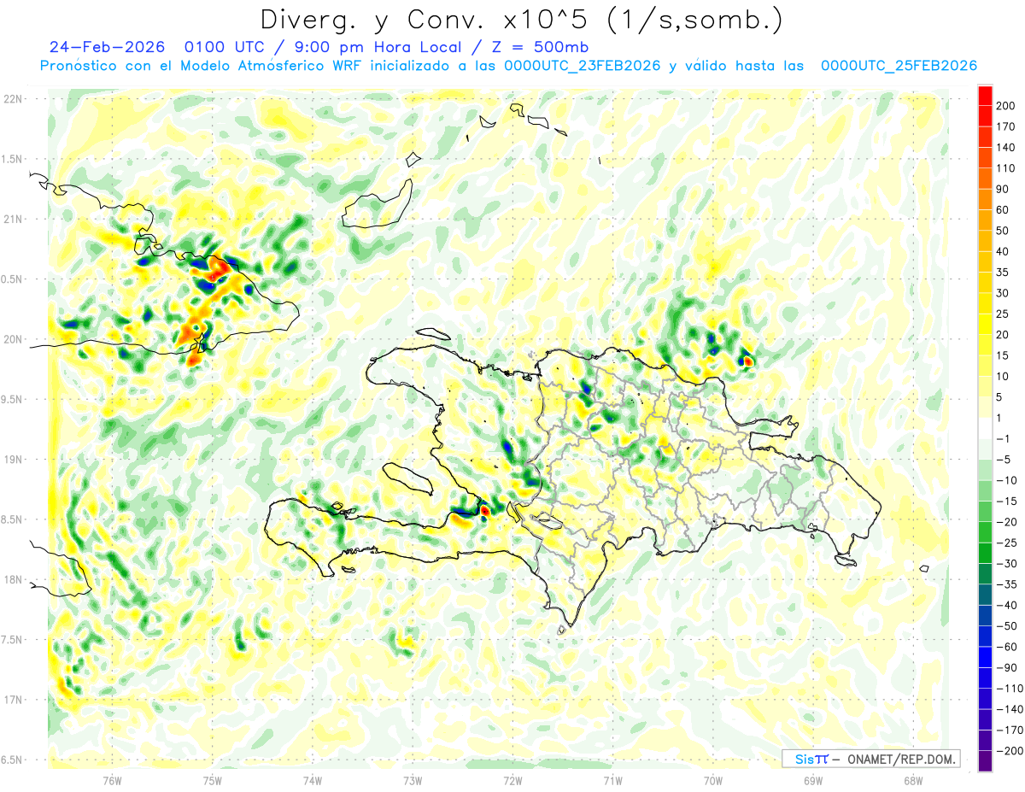
Task: Click the '69W' longitude label
Action: (813, 781)
